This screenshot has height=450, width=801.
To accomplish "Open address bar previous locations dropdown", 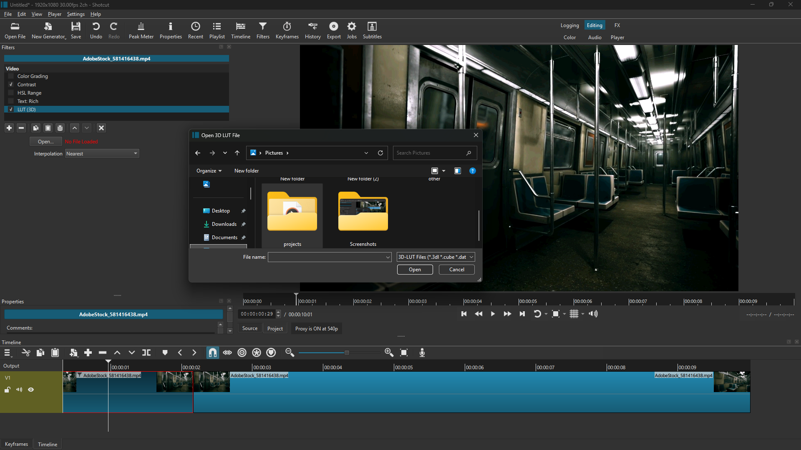I will click(x=366, y=153).
